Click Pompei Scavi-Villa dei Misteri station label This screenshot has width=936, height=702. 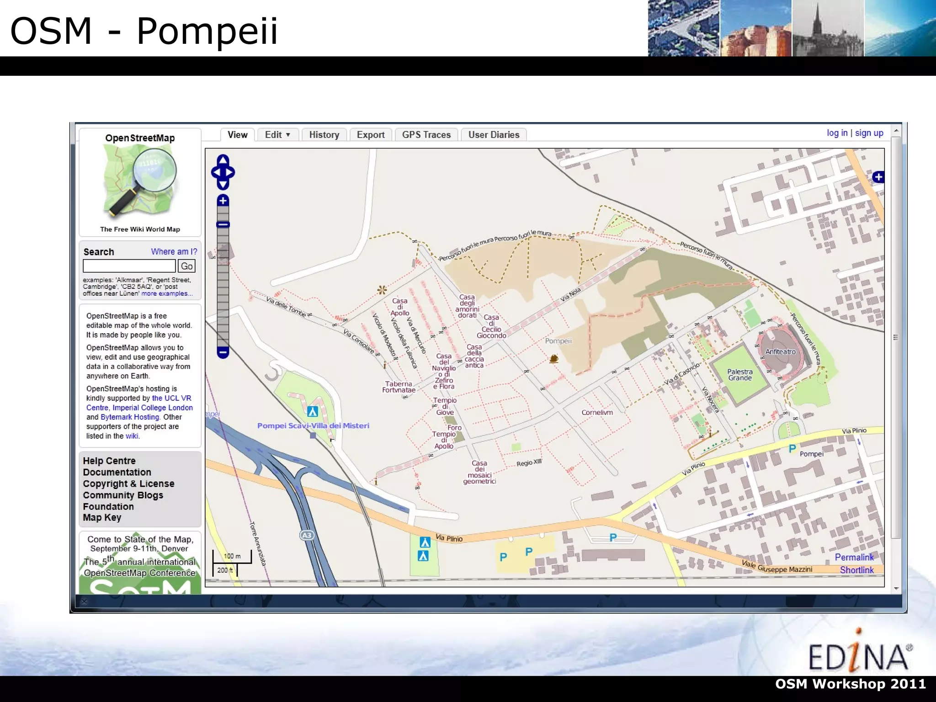click(313, 425)
